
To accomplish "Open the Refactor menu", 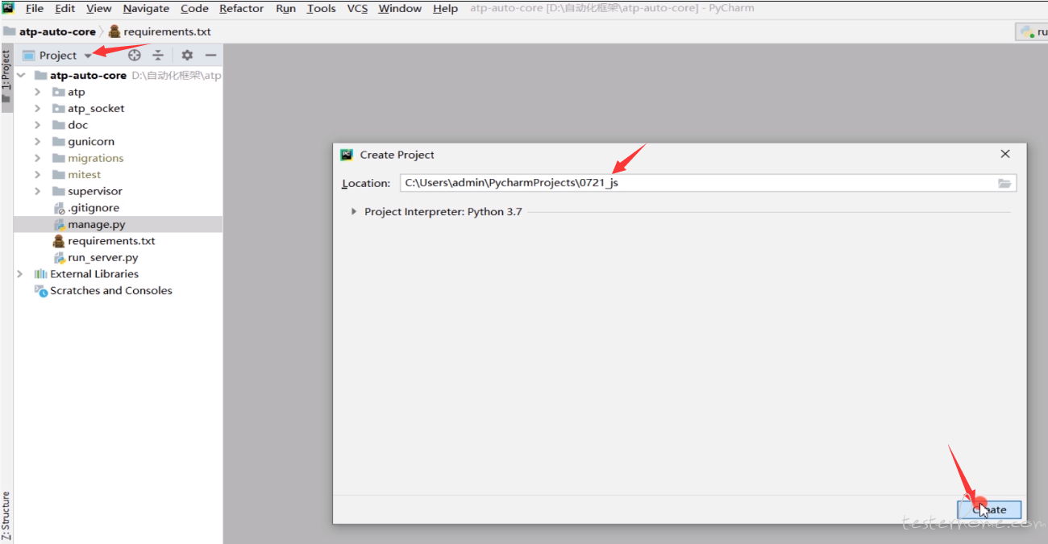I will point(242,8).
